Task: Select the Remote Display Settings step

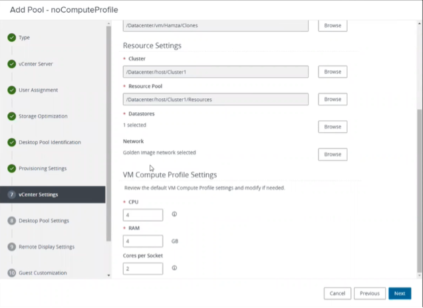Action: [47, 247]
